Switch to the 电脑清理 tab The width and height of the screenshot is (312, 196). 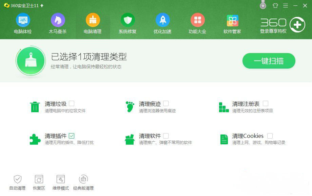point(93,23)
